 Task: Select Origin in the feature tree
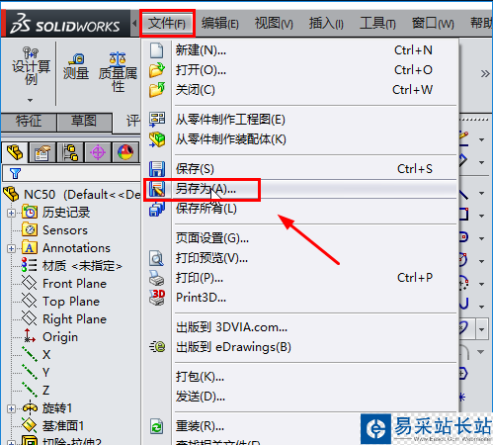[x=60, y=337]
